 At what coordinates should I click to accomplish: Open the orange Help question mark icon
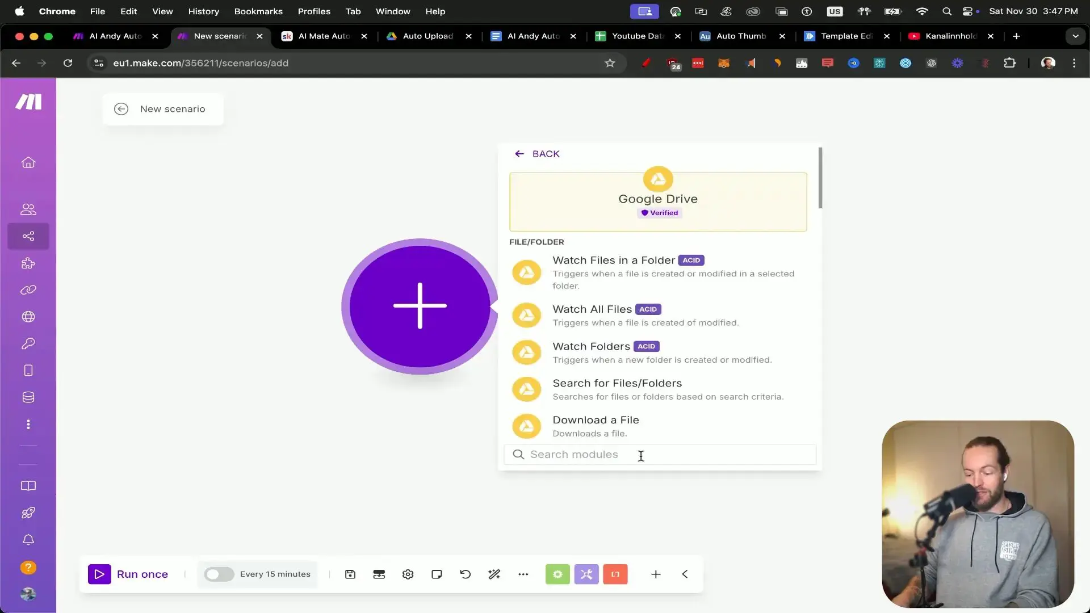point(28,568)
